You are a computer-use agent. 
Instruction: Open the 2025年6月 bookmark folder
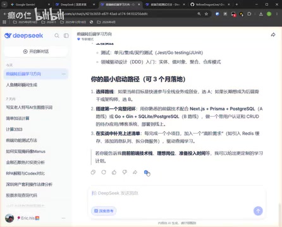click(x=25, y=22)
